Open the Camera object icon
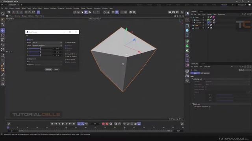 tap(187, 76)
